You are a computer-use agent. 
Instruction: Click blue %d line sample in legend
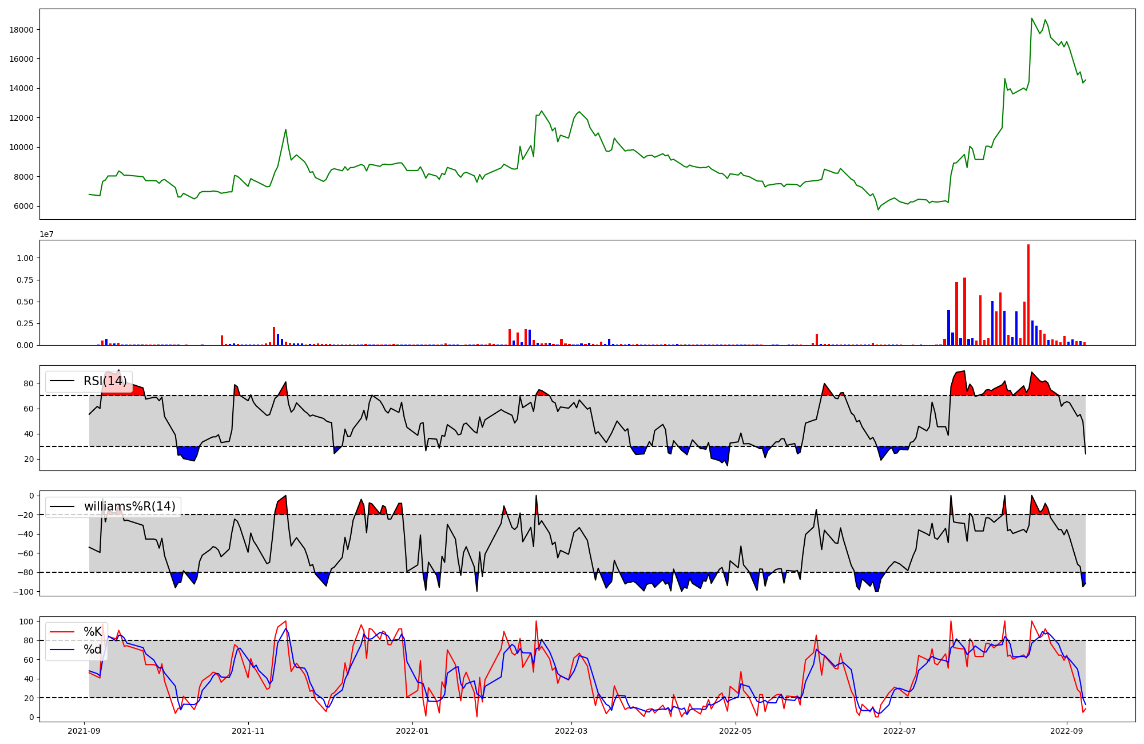pos(62,650)
